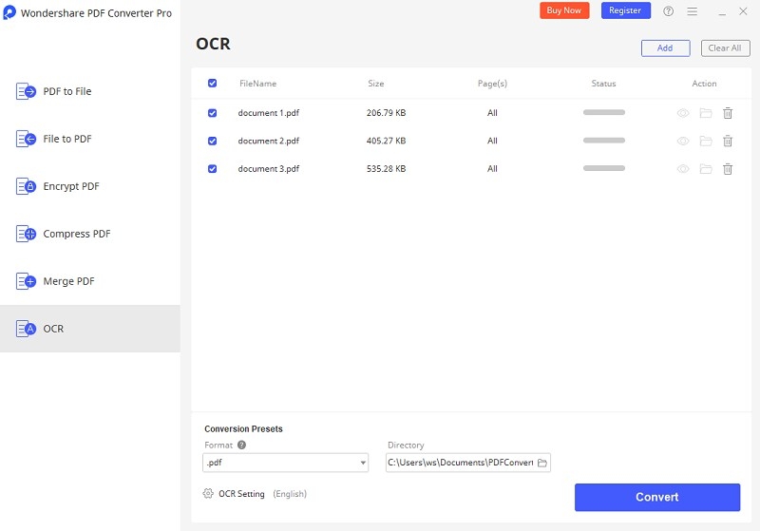The width and height of the screenshot is (760, 531).
Task: Expand the .pdf Format dropdown
Action: pyautogui.click(x=362, y=464)
